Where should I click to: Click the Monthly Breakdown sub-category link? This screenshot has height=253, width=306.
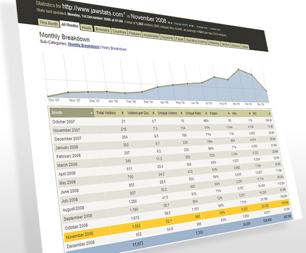[83, 45]
